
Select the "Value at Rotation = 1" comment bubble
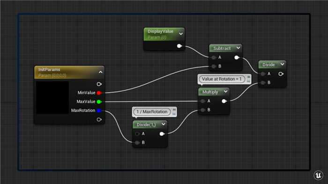222,79
